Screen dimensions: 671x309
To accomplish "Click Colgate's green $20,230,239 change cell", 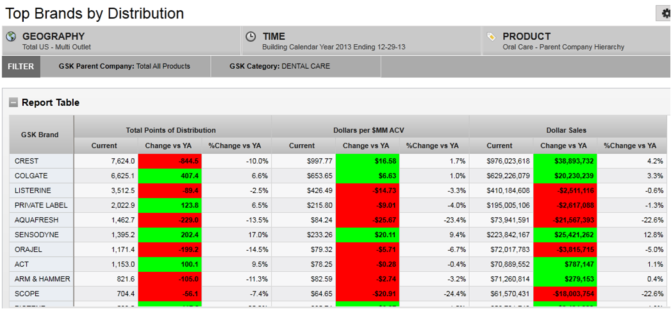I will pyautogui.click(x=565, y=176).
